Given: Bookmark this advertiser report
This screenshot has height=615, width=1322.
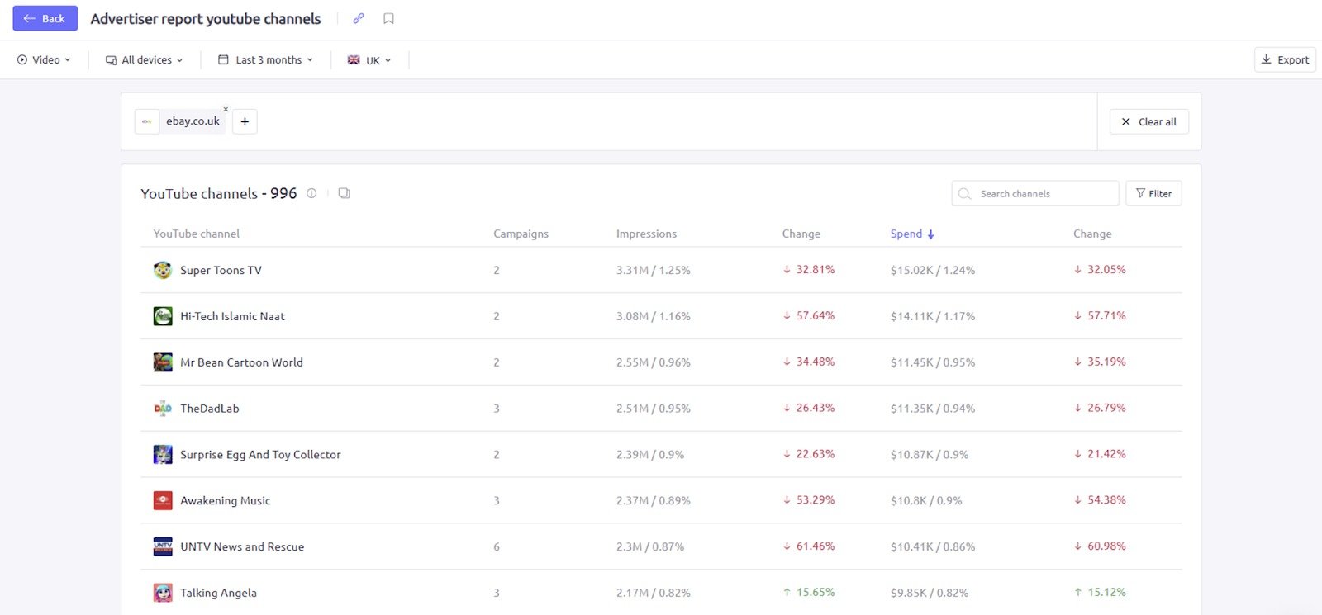Looking at the screenshot, I should coord(388,18).
